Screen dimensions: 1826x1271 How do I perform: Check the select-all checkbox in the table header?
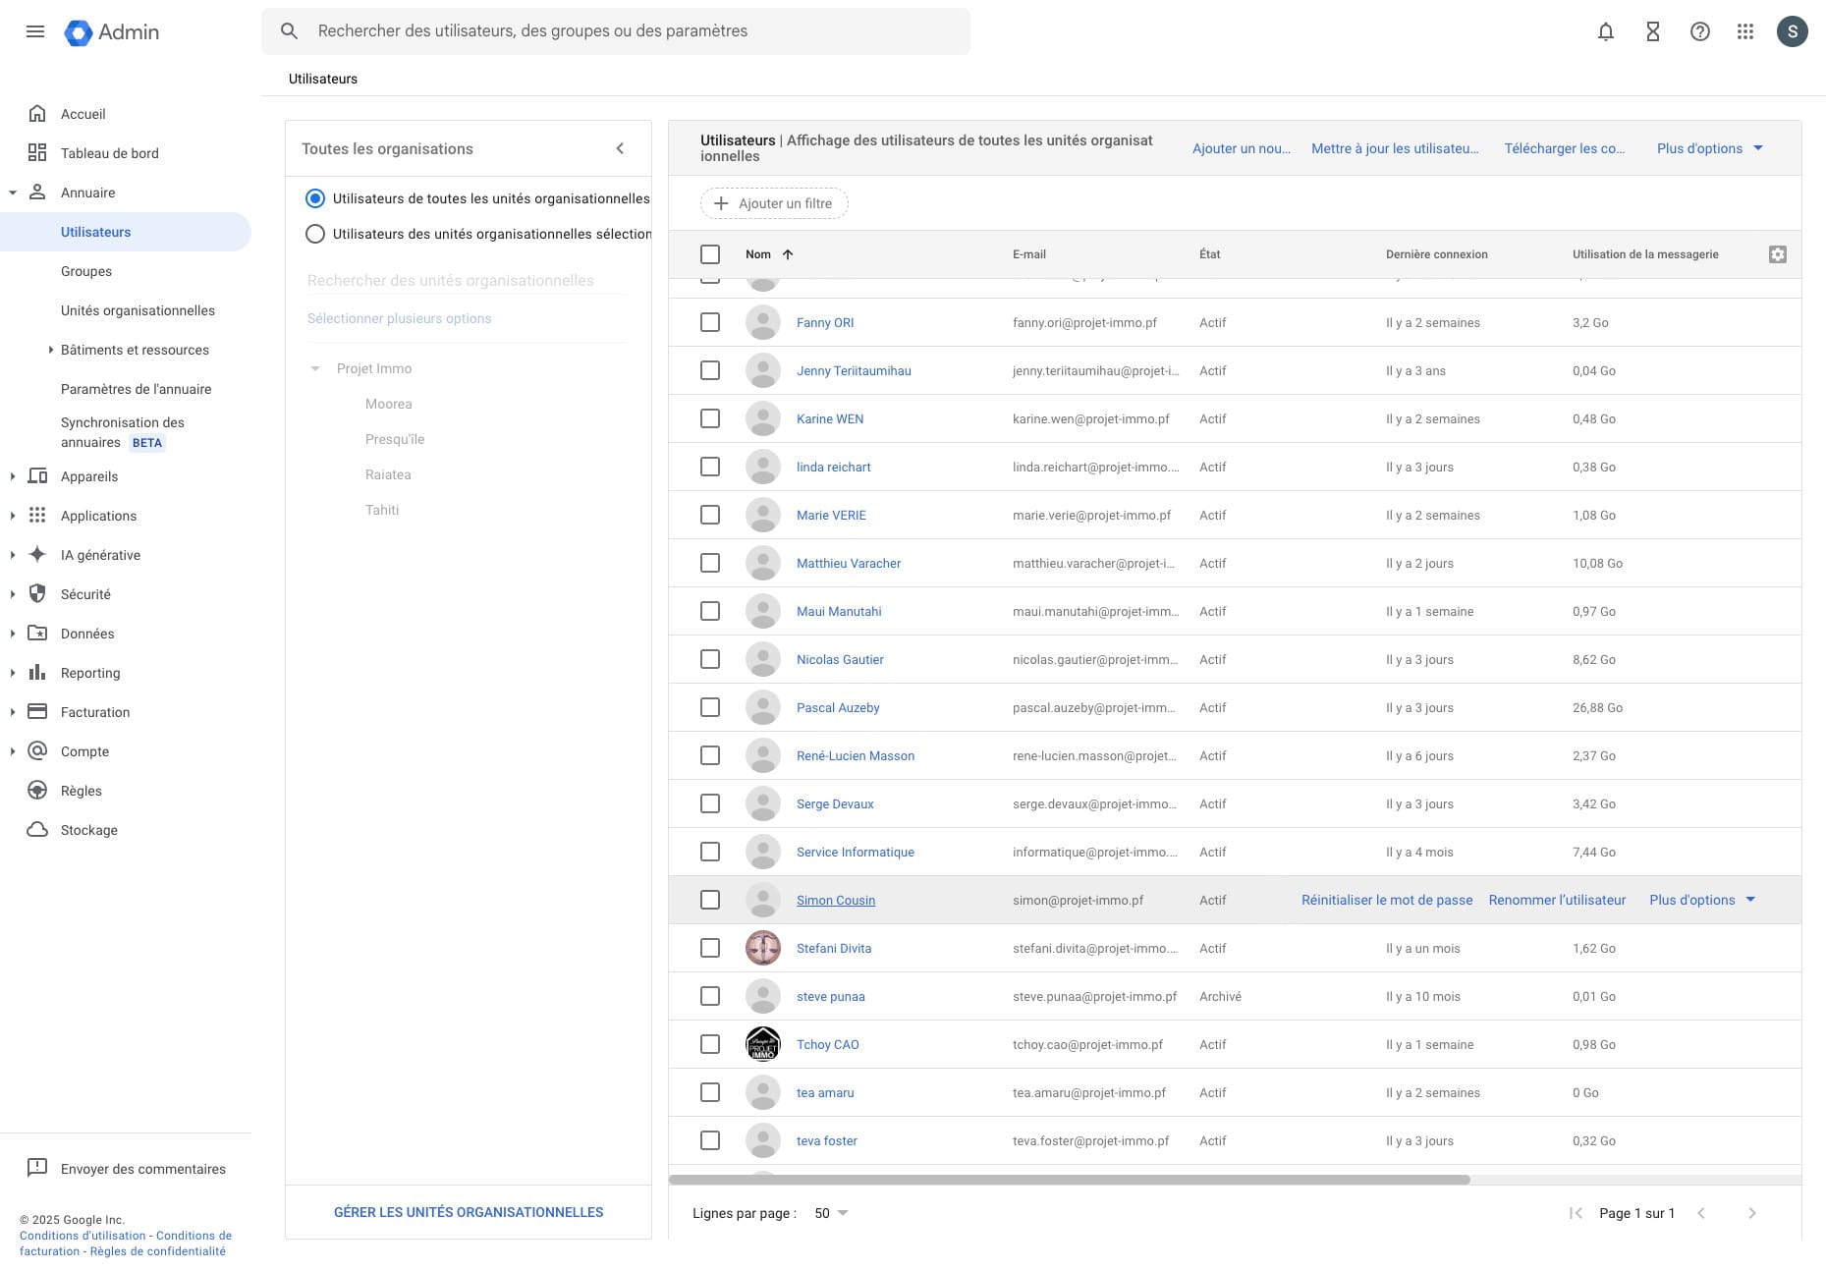(x=710, y=253)
